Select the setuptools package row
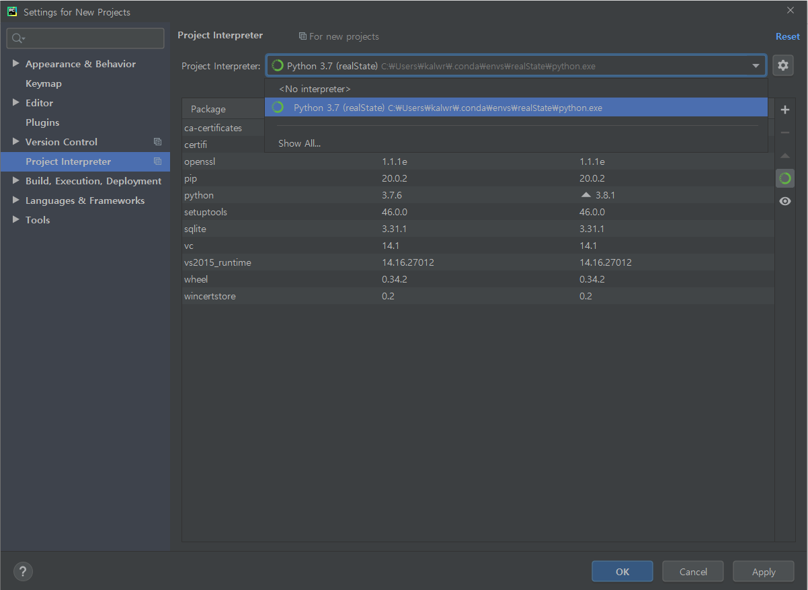Screen dimensions: 808x590 [x=478, y=212]
